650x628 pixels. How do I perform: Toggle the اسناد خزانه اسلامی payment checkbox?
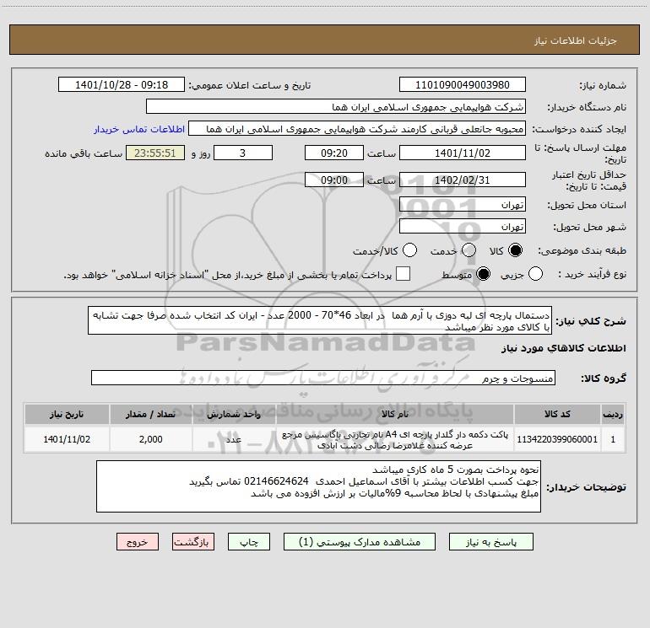[403, 274]
